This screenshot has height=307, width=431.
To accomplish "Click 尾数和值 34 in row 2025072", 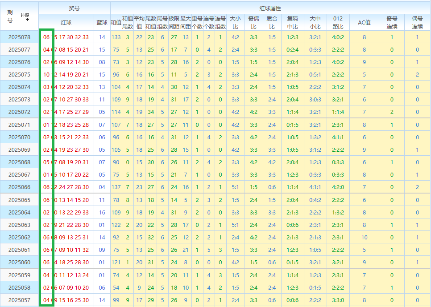I will (x=151, y=112).
